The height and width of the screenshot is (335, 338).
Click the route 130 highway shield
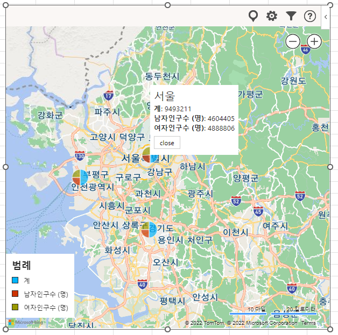point(80,156)
